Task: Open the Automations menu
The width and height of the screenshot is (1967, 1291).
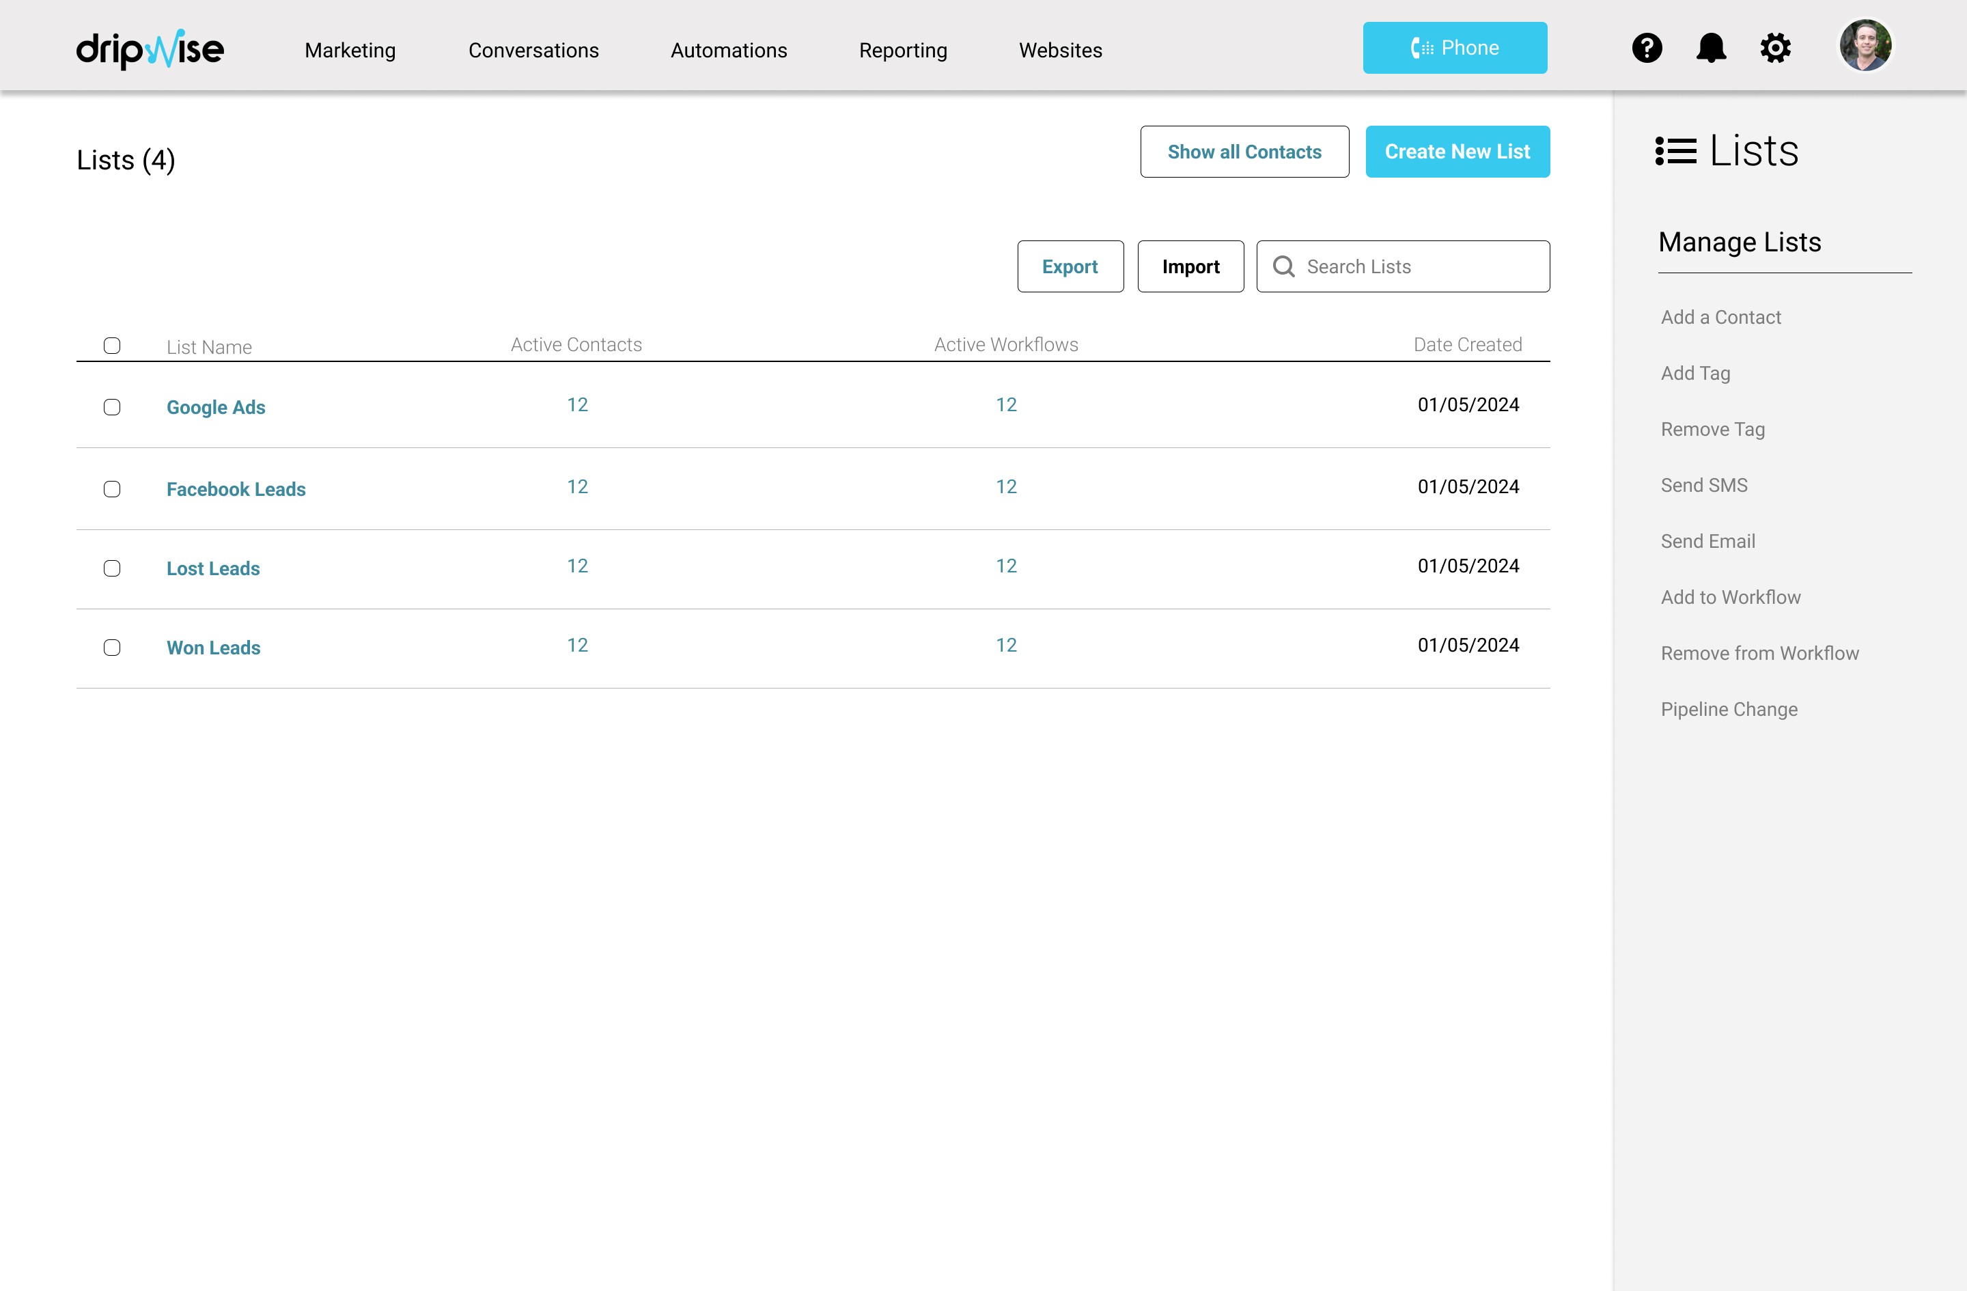Action: point(728,51)
